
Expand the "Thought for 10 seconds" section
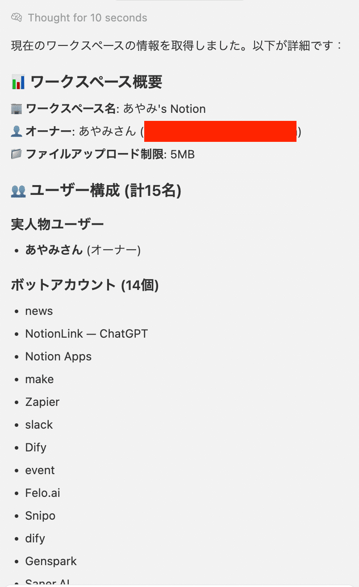tap(87, 18)
